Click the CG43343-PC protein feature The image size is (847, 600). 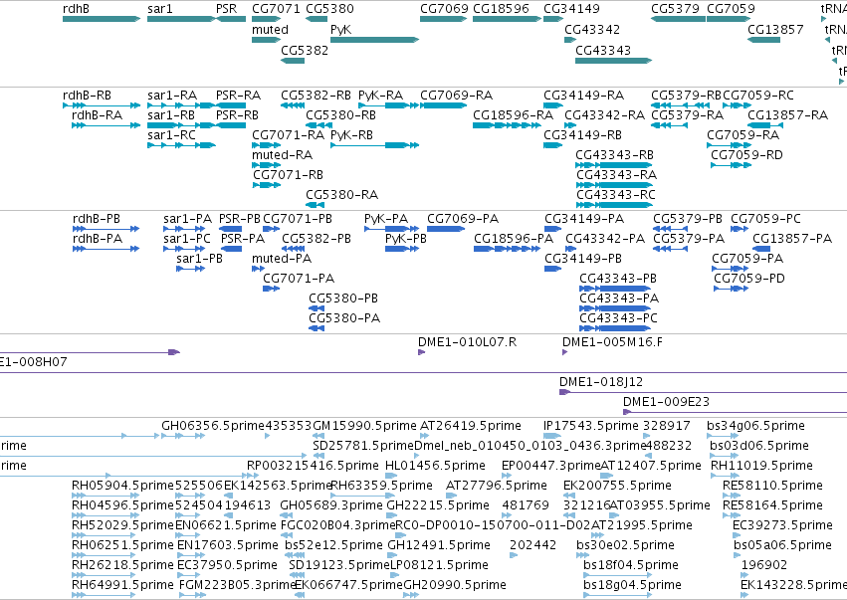pyautogui.click(x=615, y=327)
